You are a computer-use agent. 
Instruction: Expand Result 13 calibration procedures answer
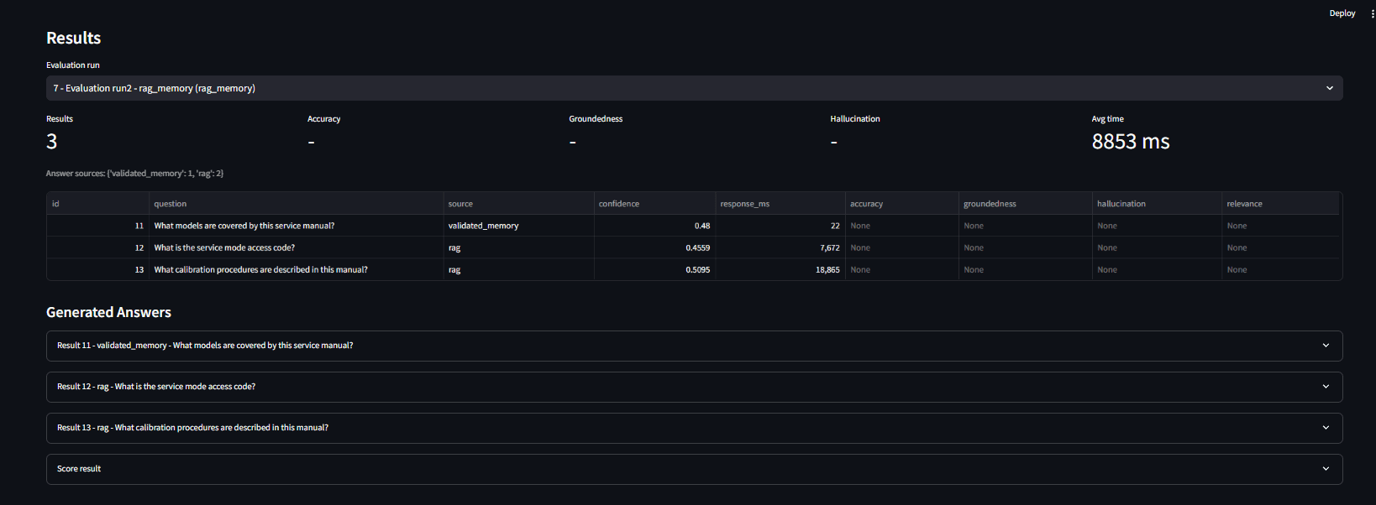694,428
